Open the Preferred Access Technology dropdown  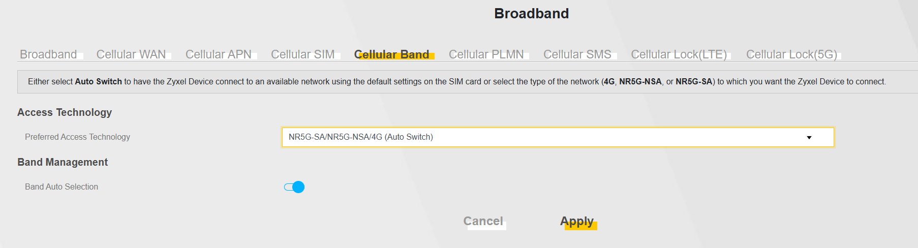coord(558,137)
